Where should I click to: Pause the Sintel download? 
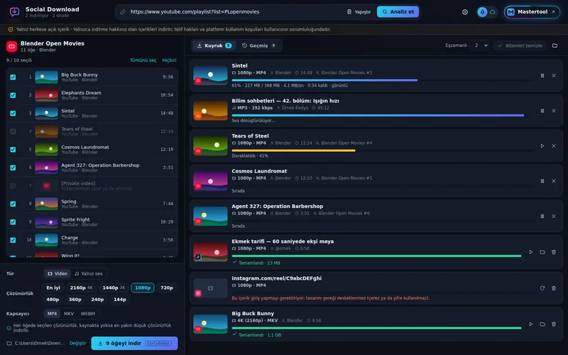click(x=542, y=76)
